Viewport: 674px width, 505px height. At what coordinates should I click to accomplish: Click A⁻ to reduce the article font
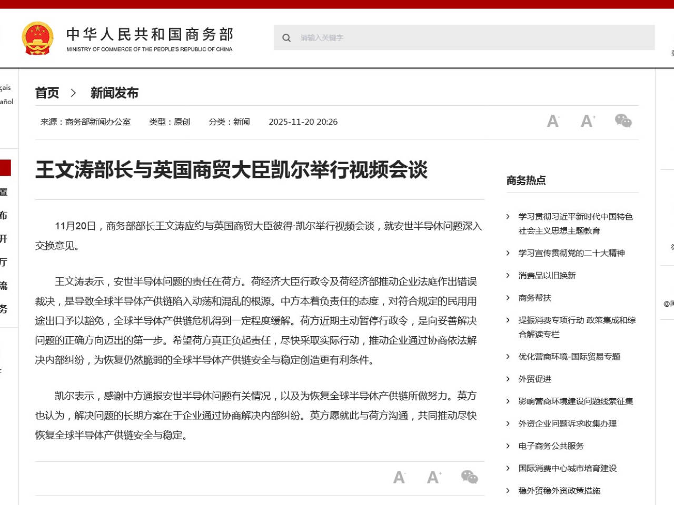click(553, 120)
